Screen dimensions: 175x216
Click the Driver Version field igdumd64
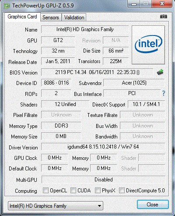[x=103, y=147]
